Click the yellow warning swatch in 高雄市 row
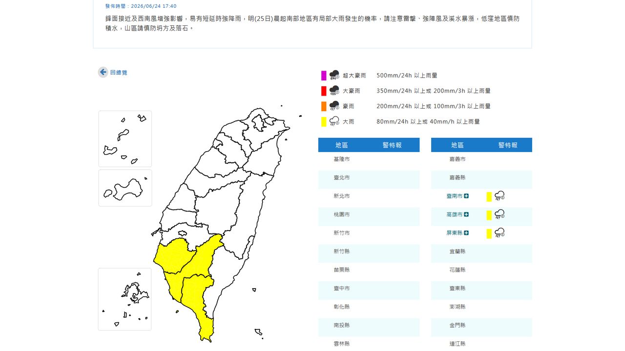The image size is (625, 351). [489, 215]
